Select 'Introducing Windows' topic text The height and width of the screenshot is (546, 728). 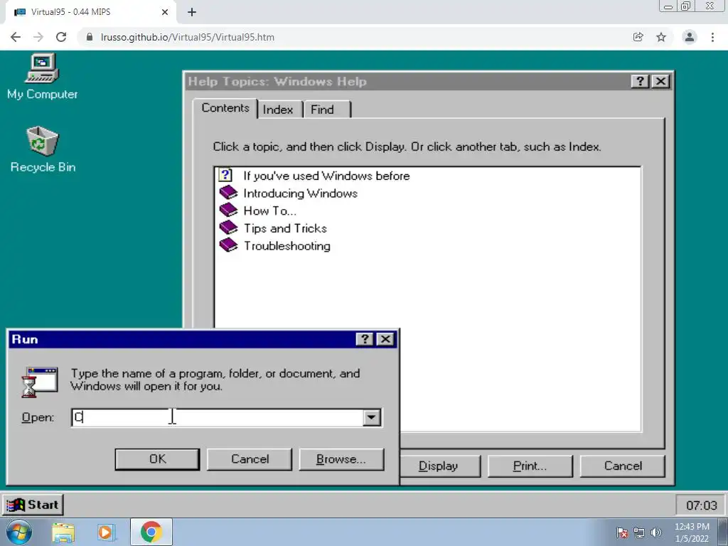[x=301, y=193]
